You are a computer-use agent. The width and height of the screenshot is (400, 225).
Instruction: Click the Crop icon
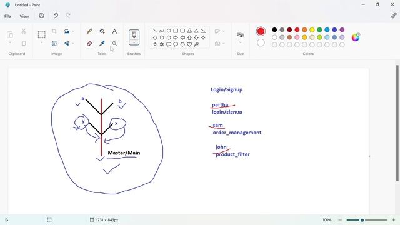coord(54,31)
